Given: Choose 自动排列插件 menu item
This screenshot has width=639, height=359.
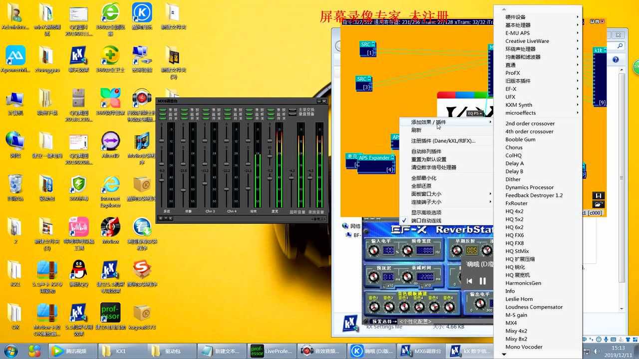Looking at the screenshot, I should click(x=446, y=151).
